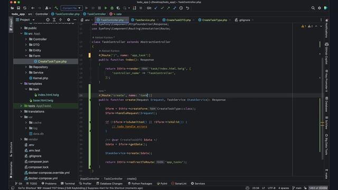Expand the Controller folder
Image resolution: width=338 pixels, height=190 pixels.
(26, 39)
